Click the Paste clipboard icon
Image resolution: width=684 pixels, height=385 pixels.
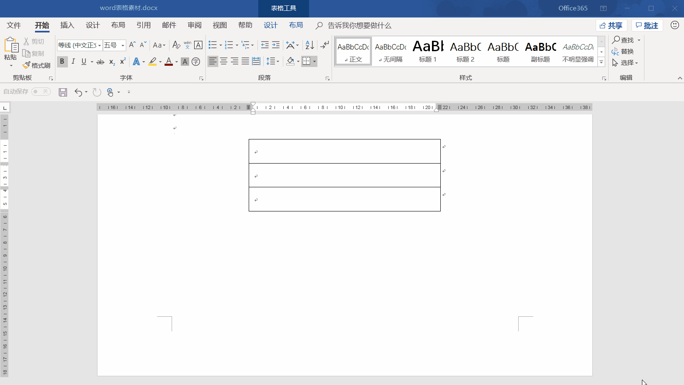(x=11, y=45)
